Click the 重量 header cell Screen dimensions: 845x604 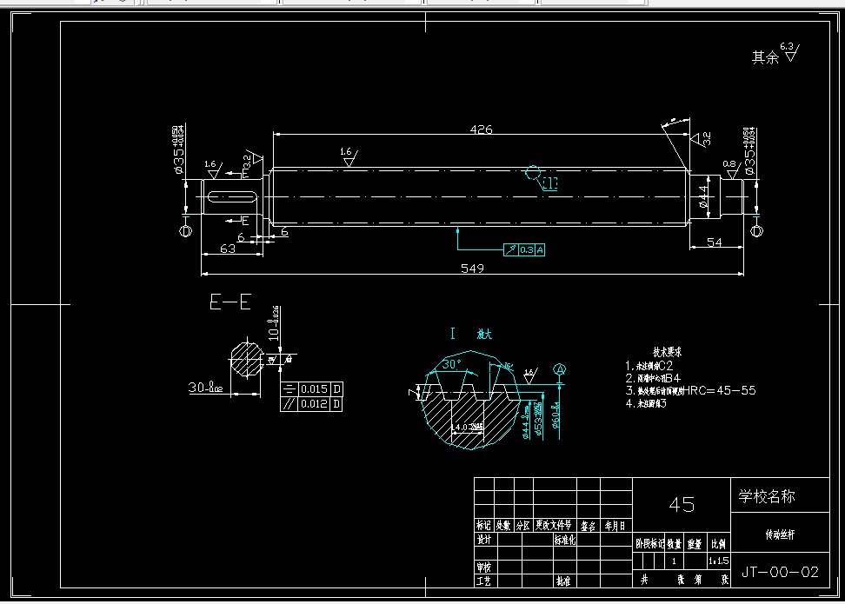694,544
